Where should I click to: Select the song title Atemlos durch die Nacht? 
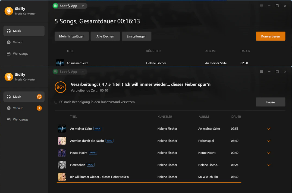coord(87,141)
